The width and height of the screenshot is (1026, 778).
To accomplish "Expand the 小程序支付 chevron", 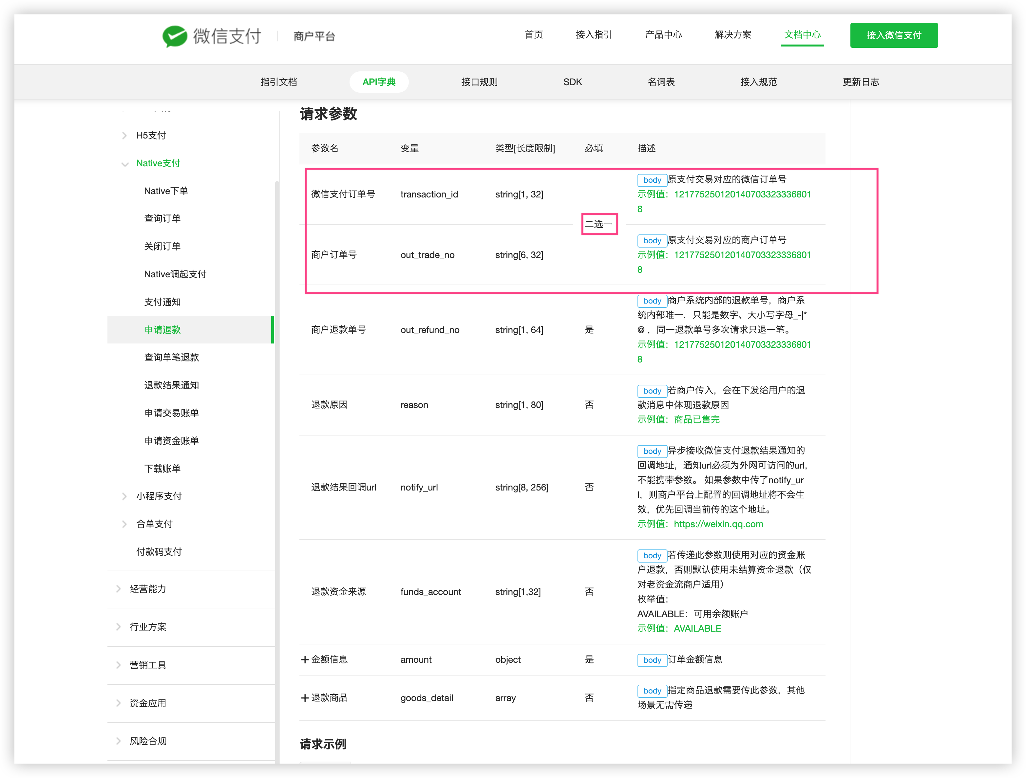I will (124, 496).
